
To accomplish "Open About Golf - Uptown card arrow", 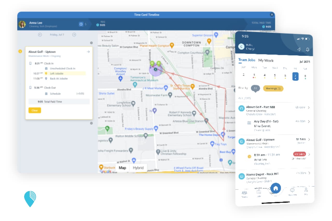I will coord(88,52).
